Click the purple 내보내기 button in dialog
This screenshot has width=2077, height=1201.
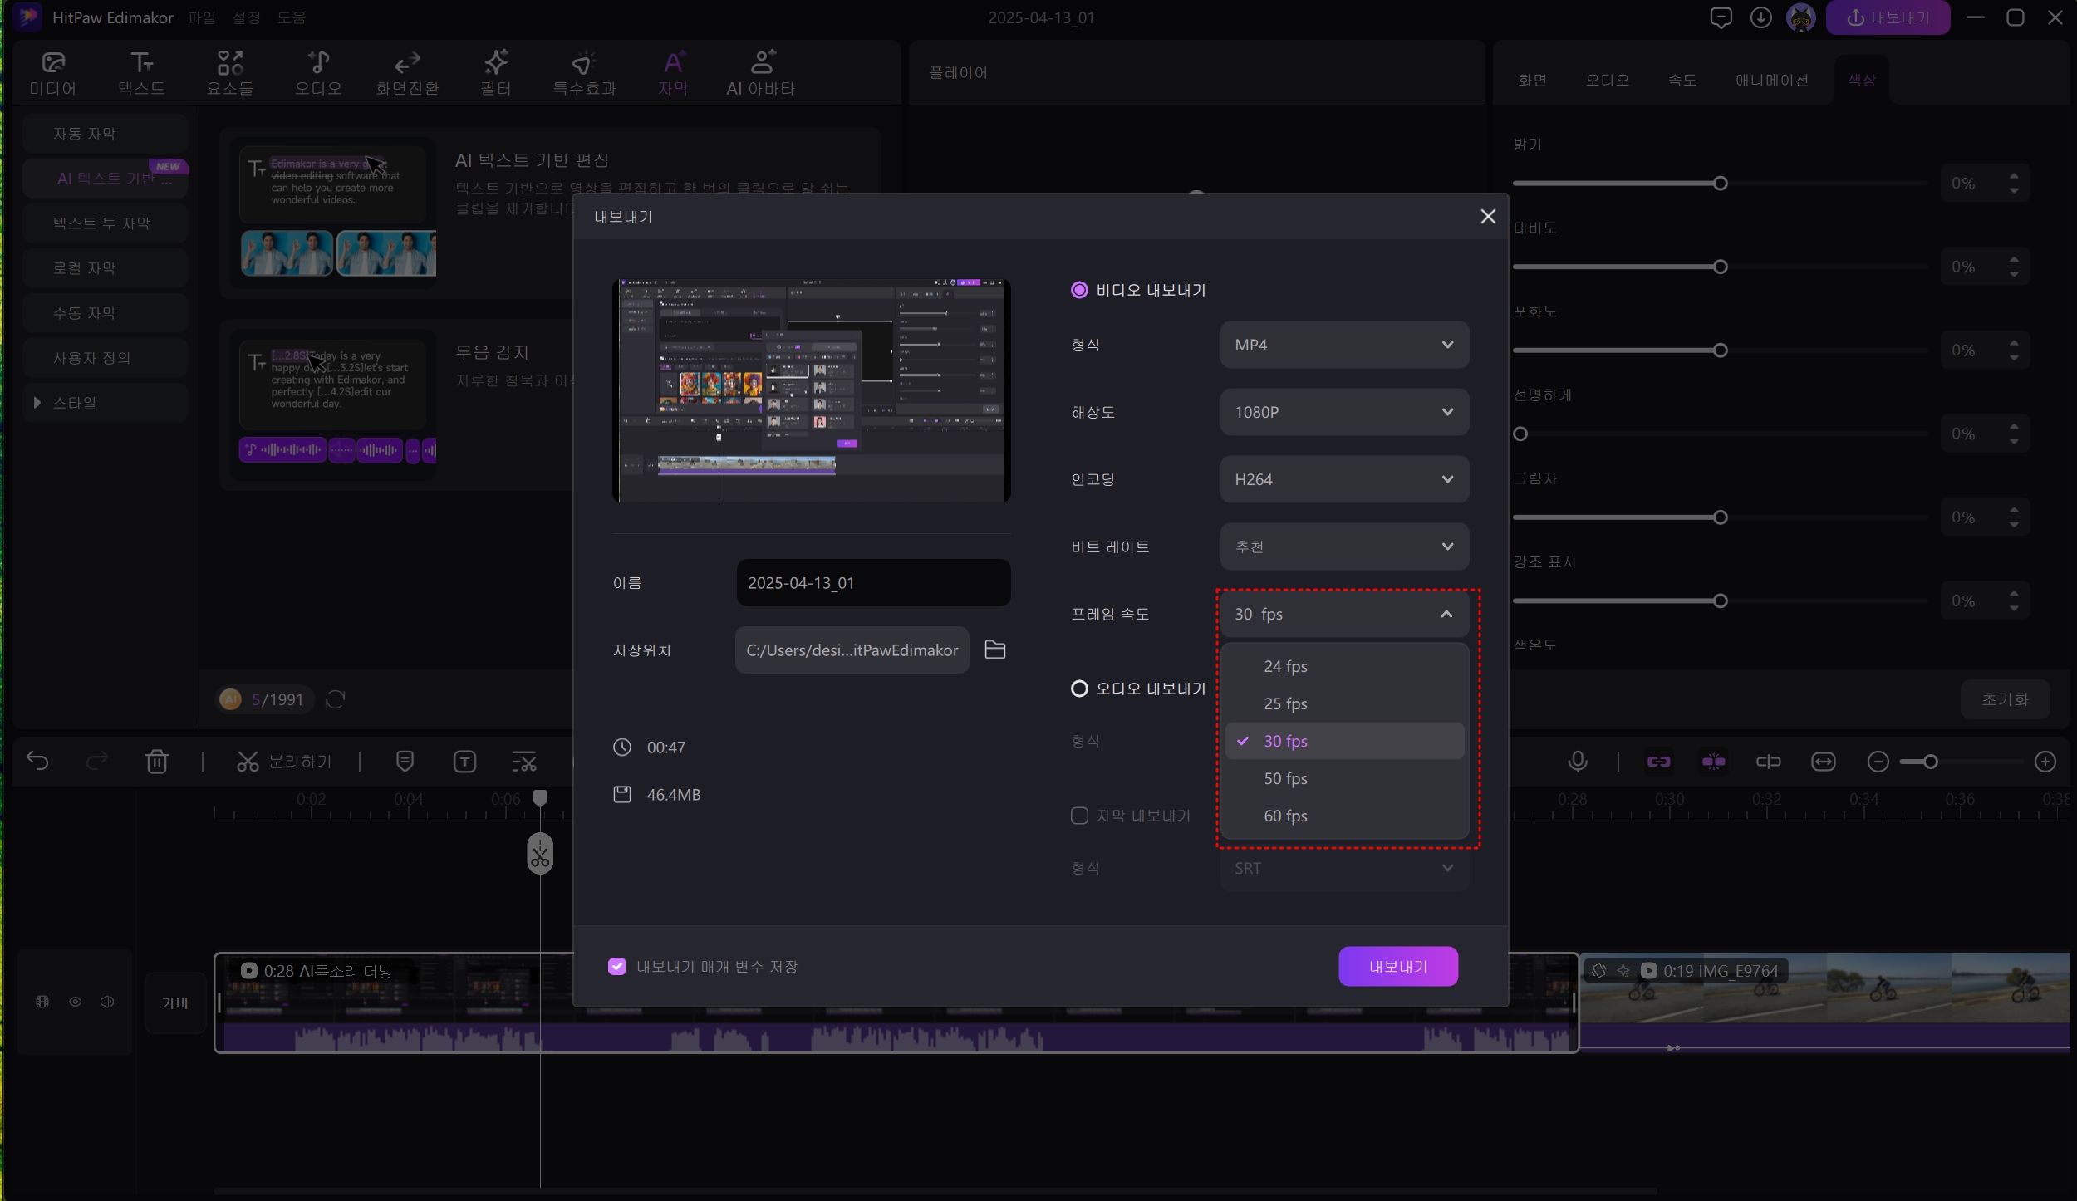pos(1397,966)
